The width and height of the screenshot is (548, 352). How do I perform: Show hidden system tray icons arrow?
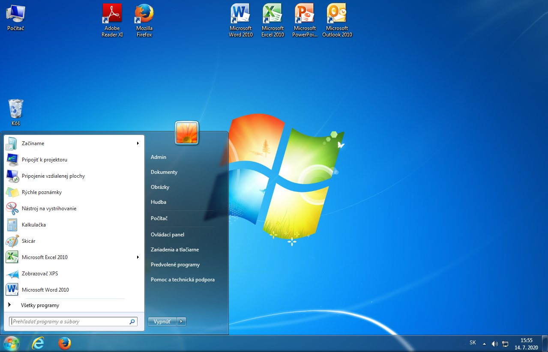click(484, 343)
